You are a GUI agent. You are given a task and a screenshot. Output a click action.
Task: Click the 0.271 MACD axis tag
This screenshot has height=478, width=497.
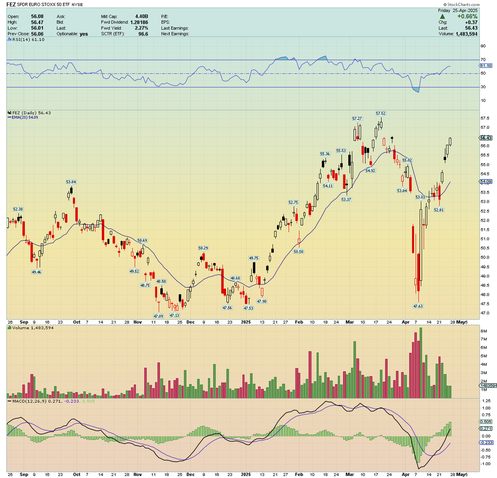click(486, 428)
